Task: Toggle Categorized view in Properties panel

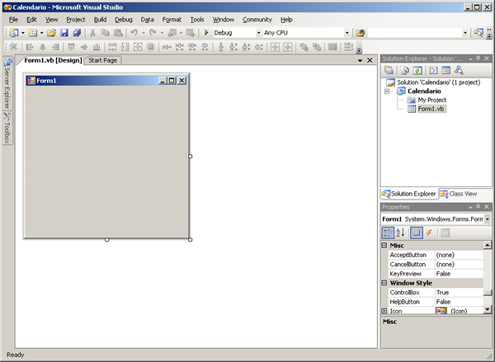Action: tap(388, 233)
